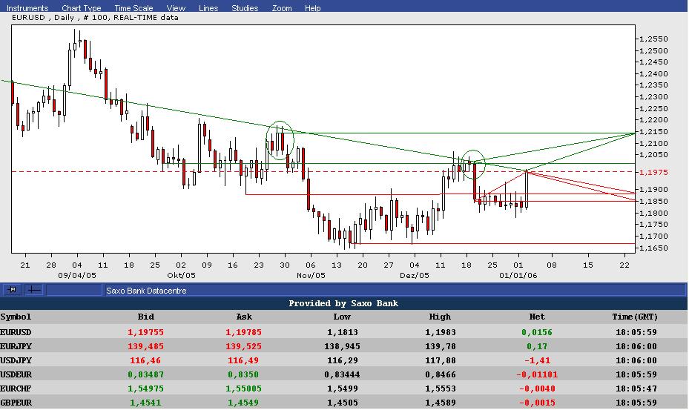Open the Studies menu
Screen dimensions: 689x410
click(245, 8)
